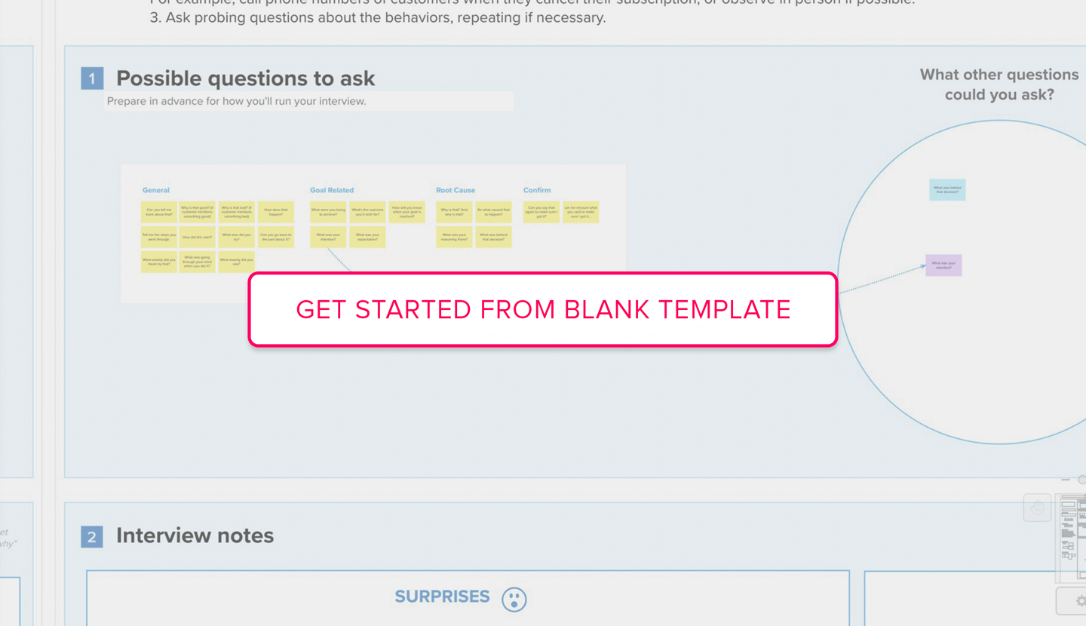Select the purple sticky note in circle
The width and height of the screenshot is (1086, 626).
[x=943, y=265]
